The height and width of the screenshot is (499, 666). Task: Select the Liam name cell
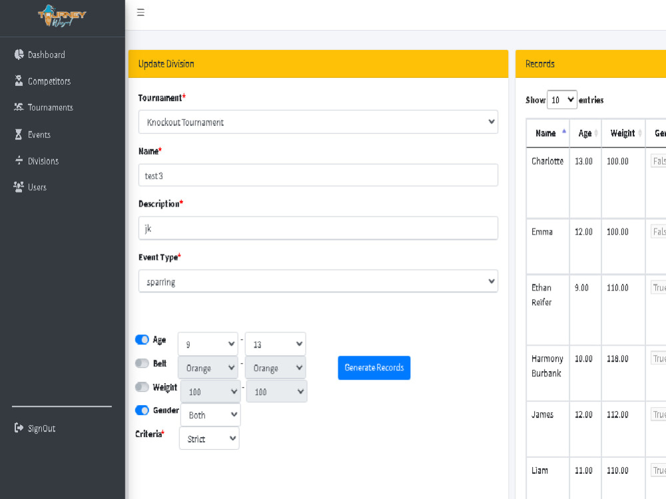(x=548, y=478)
